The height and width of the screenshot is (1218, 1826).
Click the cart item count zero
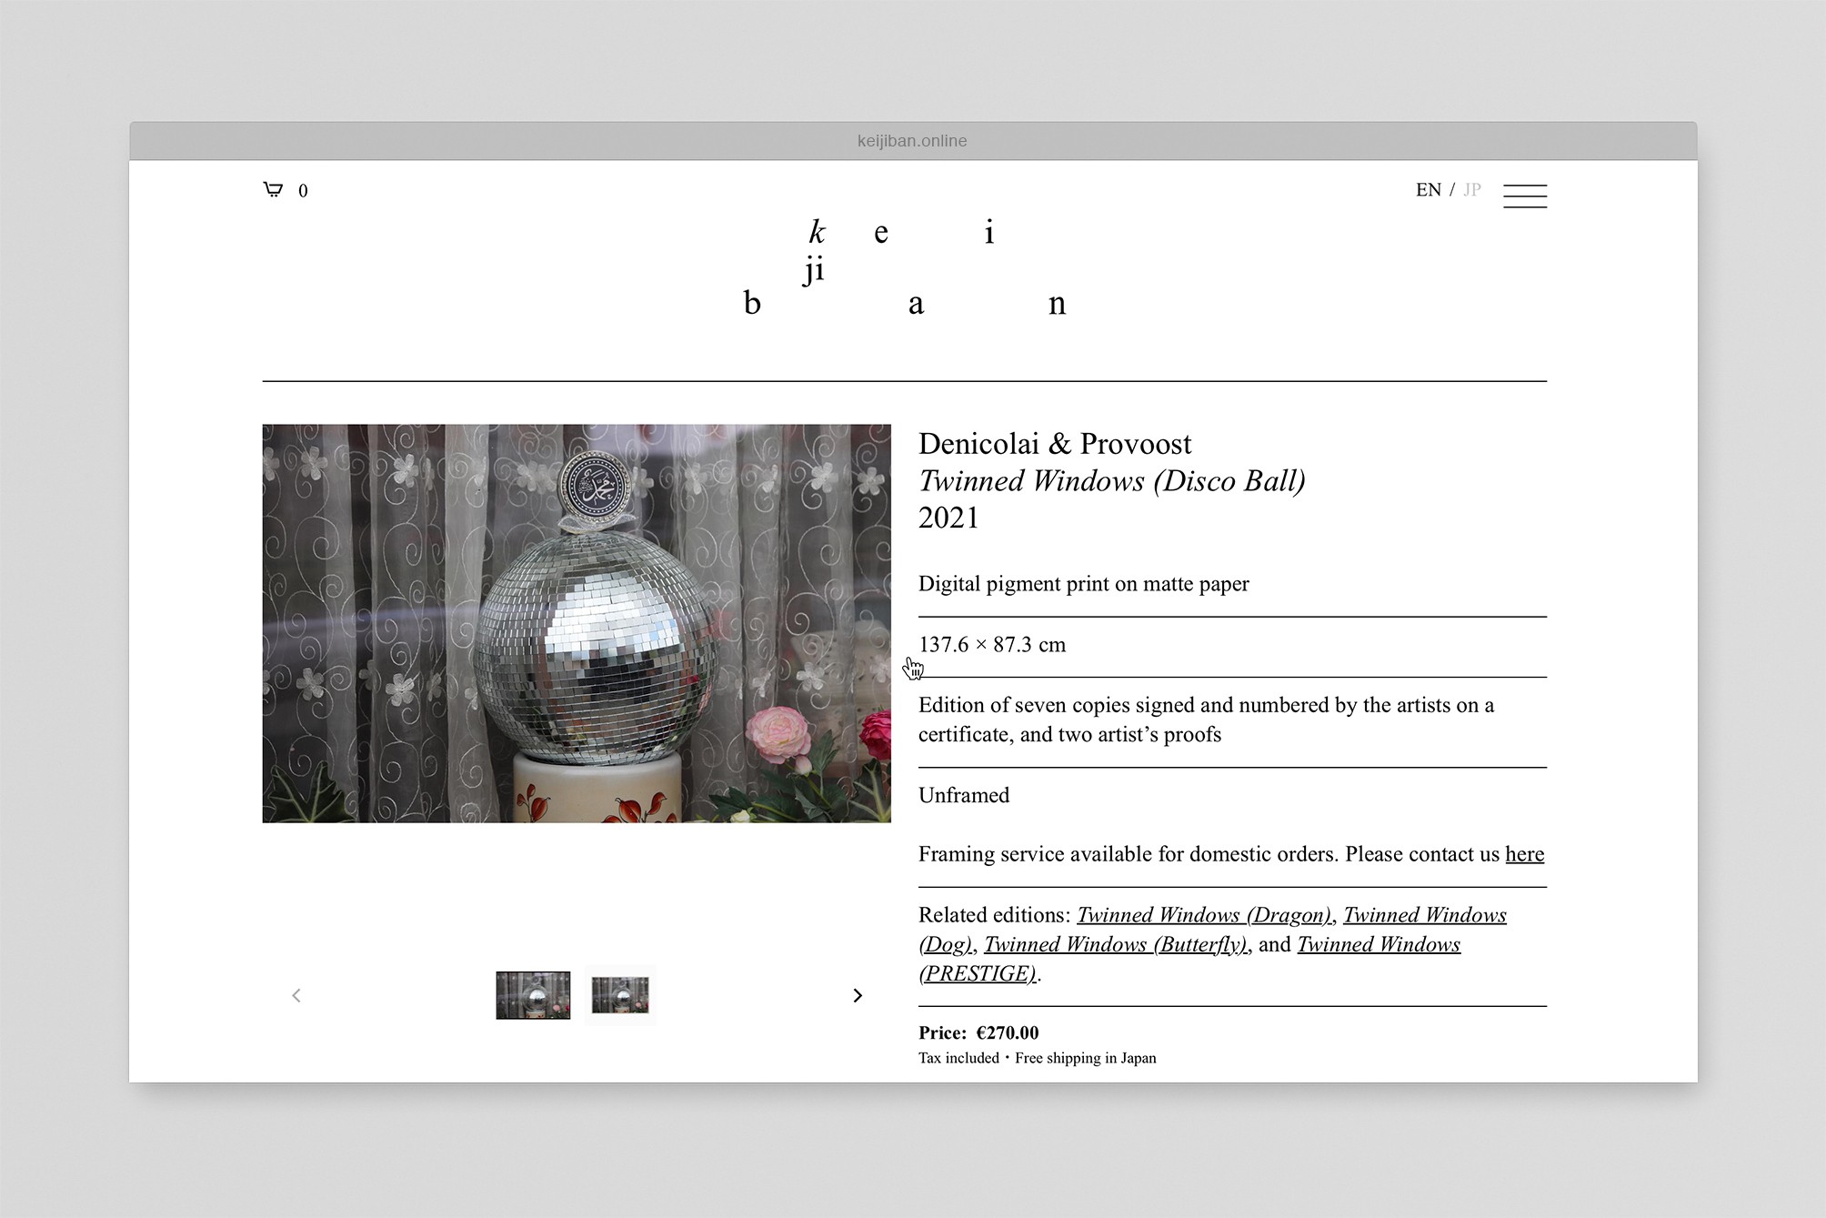click(x=304, y=190)
